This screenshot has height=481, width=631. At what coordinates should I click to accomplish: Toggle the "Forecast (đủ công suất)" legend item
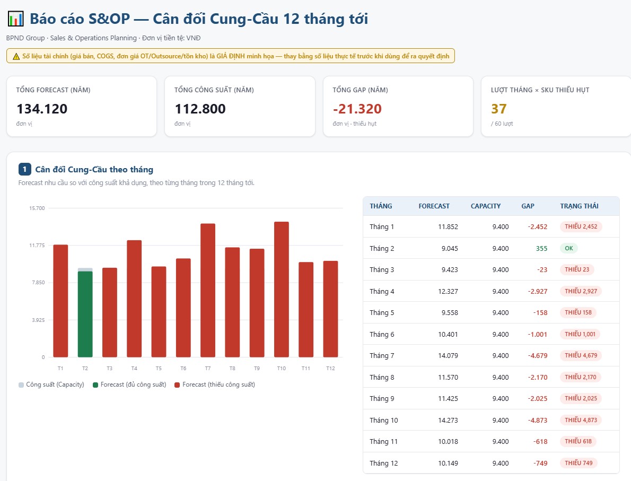point(129,385)
